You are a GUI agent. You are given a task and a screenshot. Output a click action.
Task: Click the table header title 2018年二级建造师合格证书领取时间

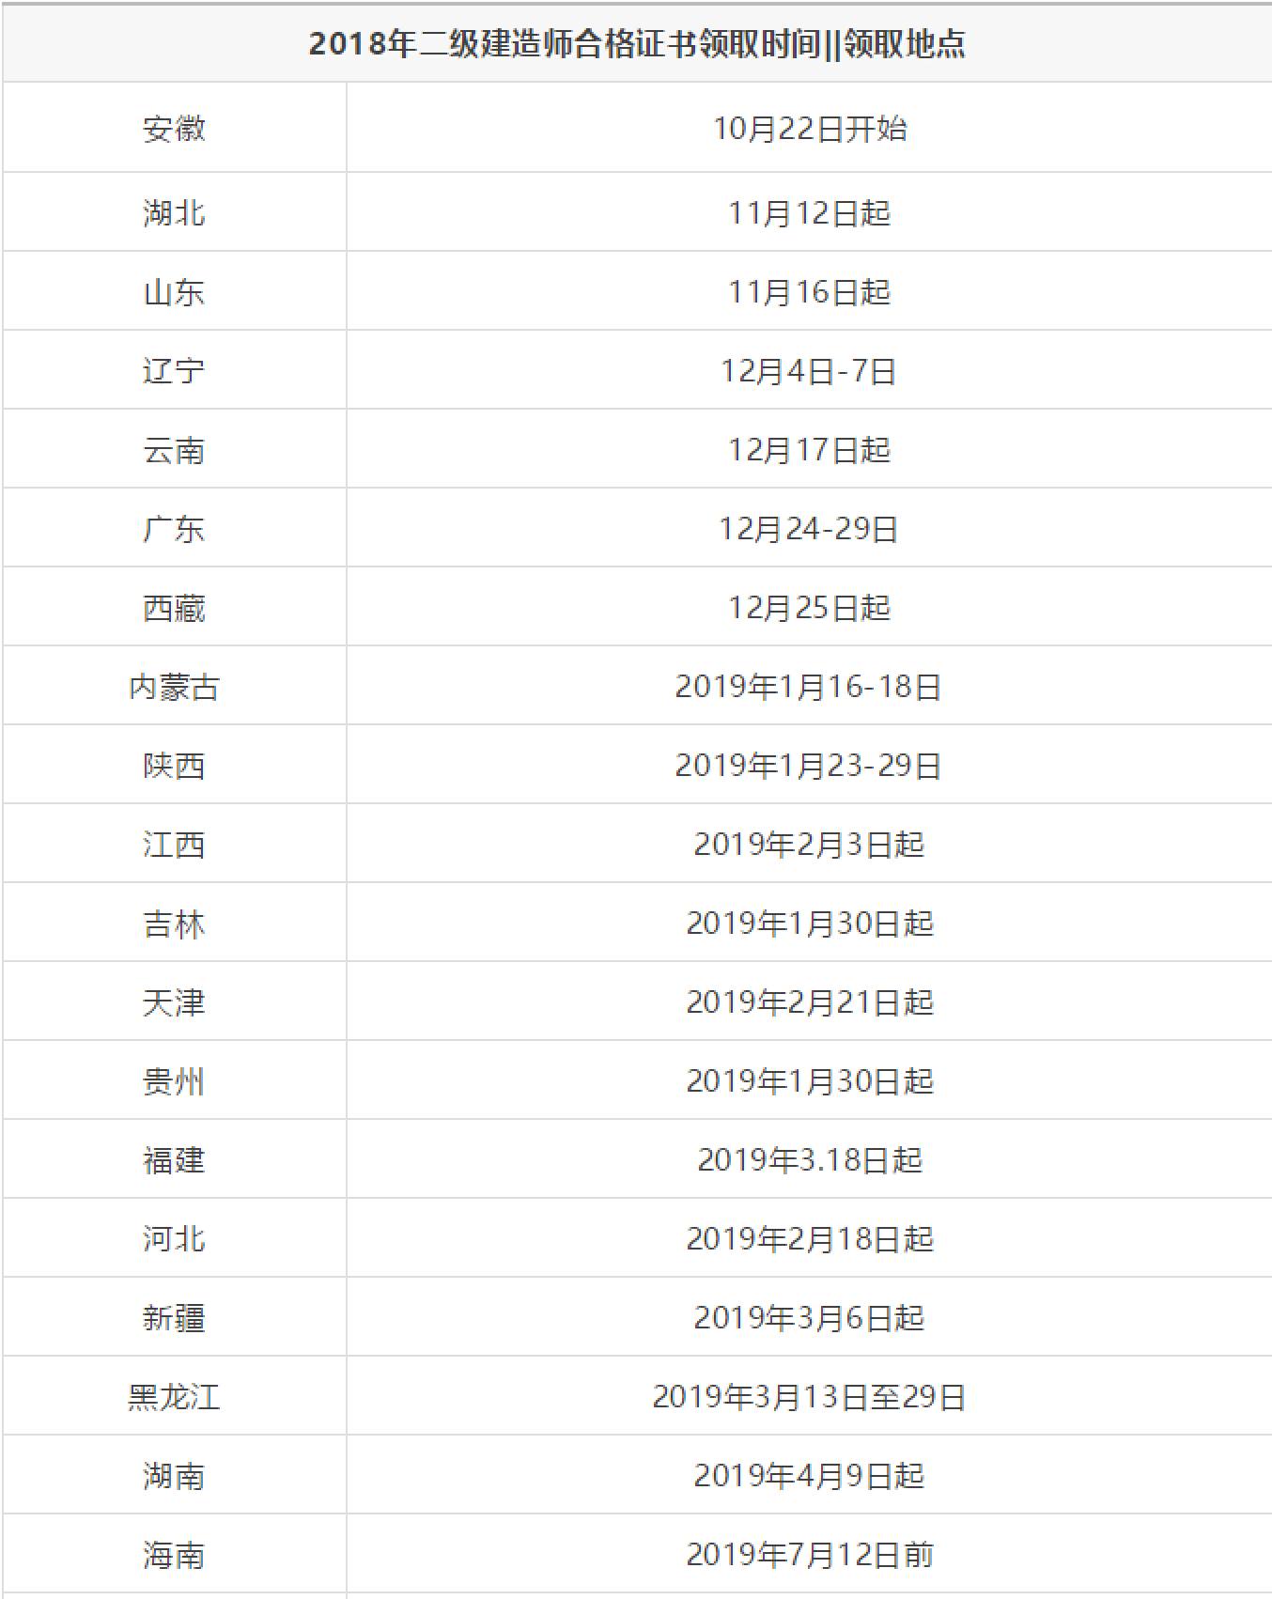(566, 44)
